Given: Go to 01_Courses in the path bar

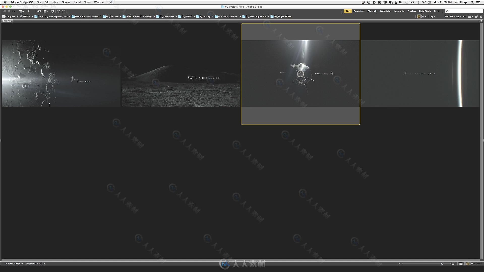Looking at the screenshot, I should click(110, 16).
